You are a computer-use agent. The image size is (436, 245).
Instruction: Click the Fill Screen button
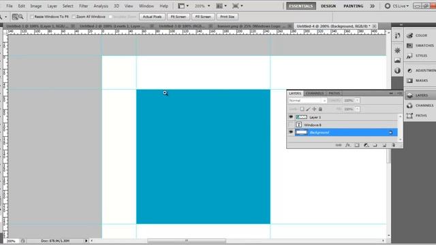point(203,17)
